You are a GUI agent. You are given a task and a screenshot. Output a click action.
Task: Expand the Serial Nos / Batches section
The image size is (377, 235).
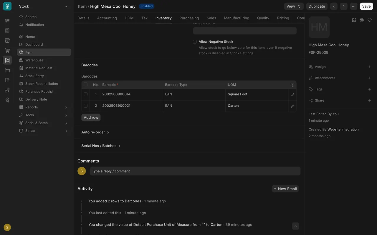(101, 146)
